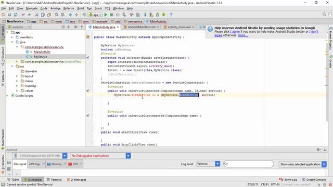
Task: Switch to AndroidManifest.xml editor tab
Action: point(142,27)
